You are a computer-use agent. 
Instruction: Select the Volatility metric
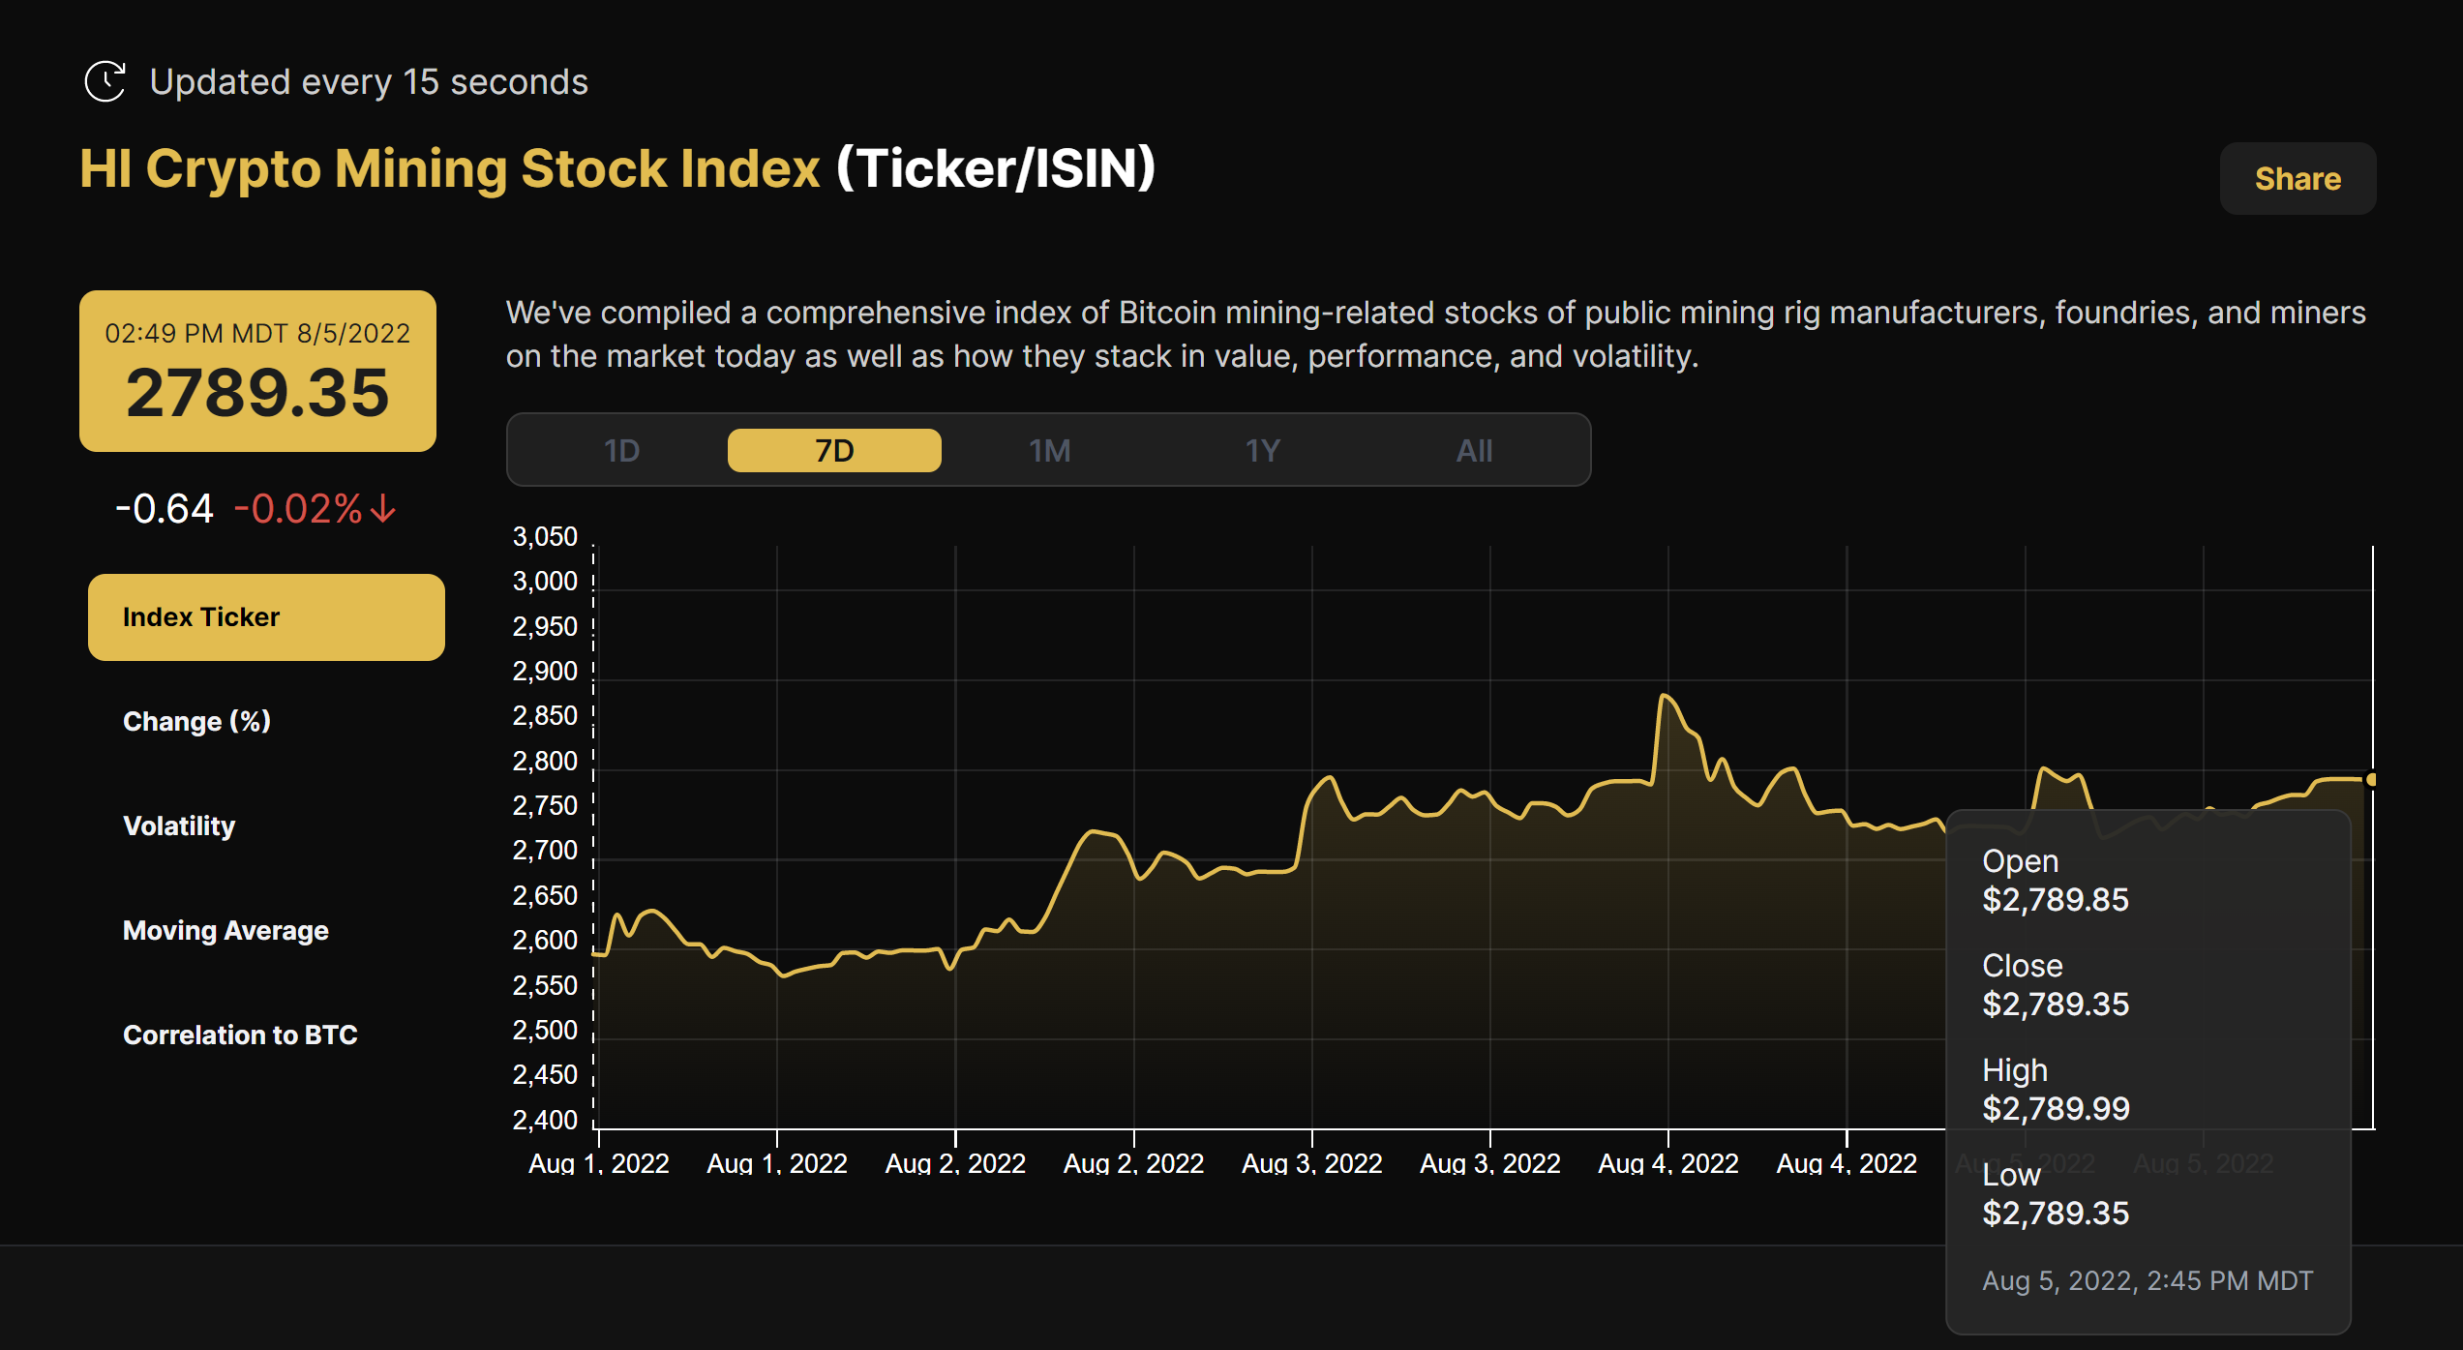[179, 826]
